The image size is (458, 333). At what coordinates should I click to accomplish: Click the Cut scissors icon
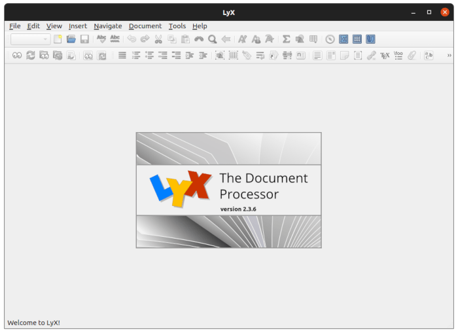(x=158, y=39)
